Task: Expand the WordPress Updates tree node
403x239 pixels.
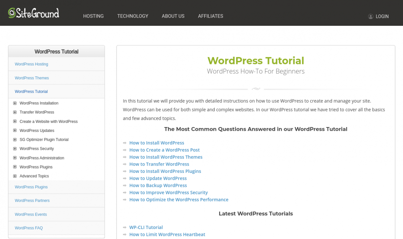Action: click(15, 130)
